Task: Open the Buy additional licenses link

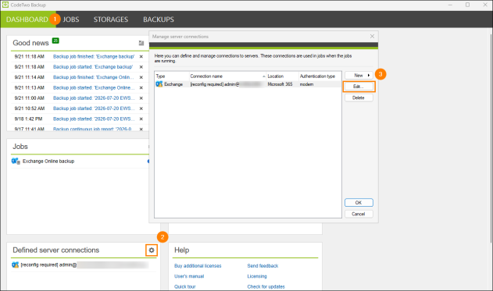Action: [x=198, y=266]
